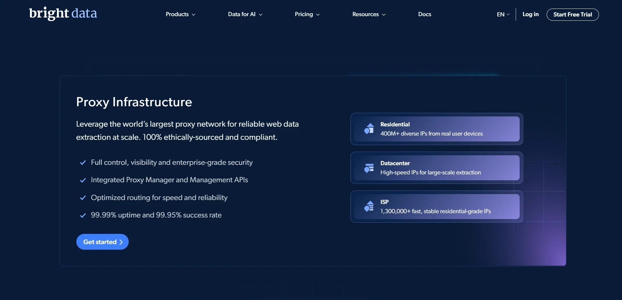
Task: Click checkmark beside Full control, visibility
Action: (x=83, y=162)
